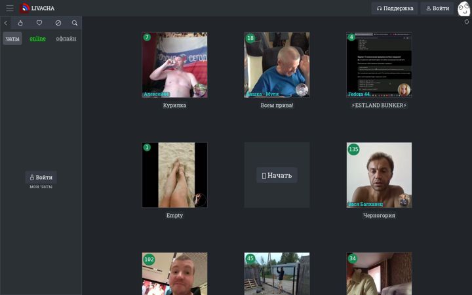Select the чаты tab
The height and width of the screenshot is (295, 472).
tap(12, 39)
